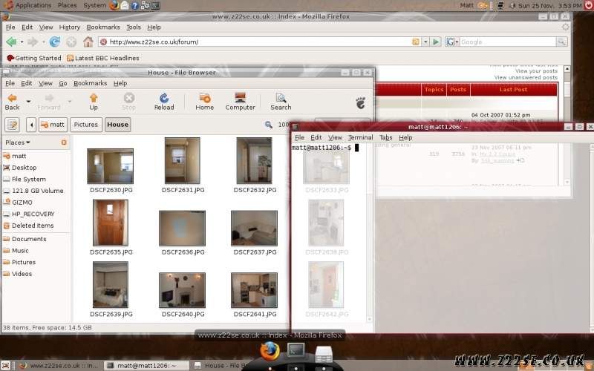Select door photo DSCF2635.JPG
Image resolution: width=594 pixels, height=371 pixels.
[110, 223]
